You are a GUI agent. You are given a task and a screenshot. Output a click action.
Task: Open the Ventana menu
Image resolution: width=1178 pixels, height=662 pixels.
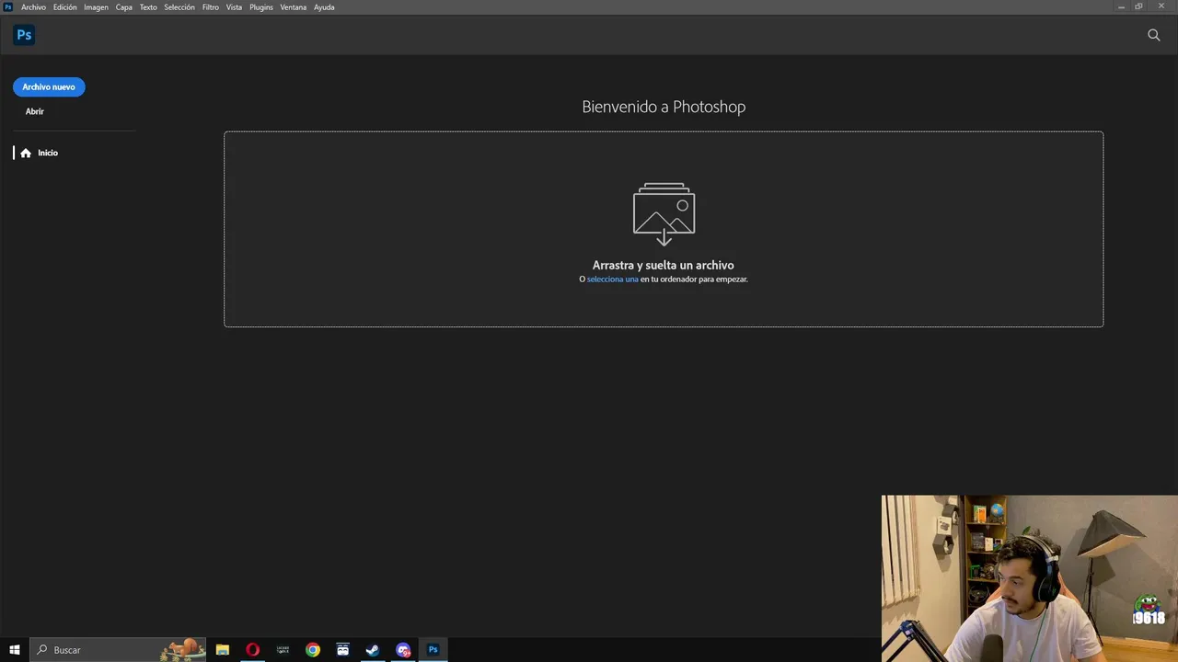coord(294,7)
